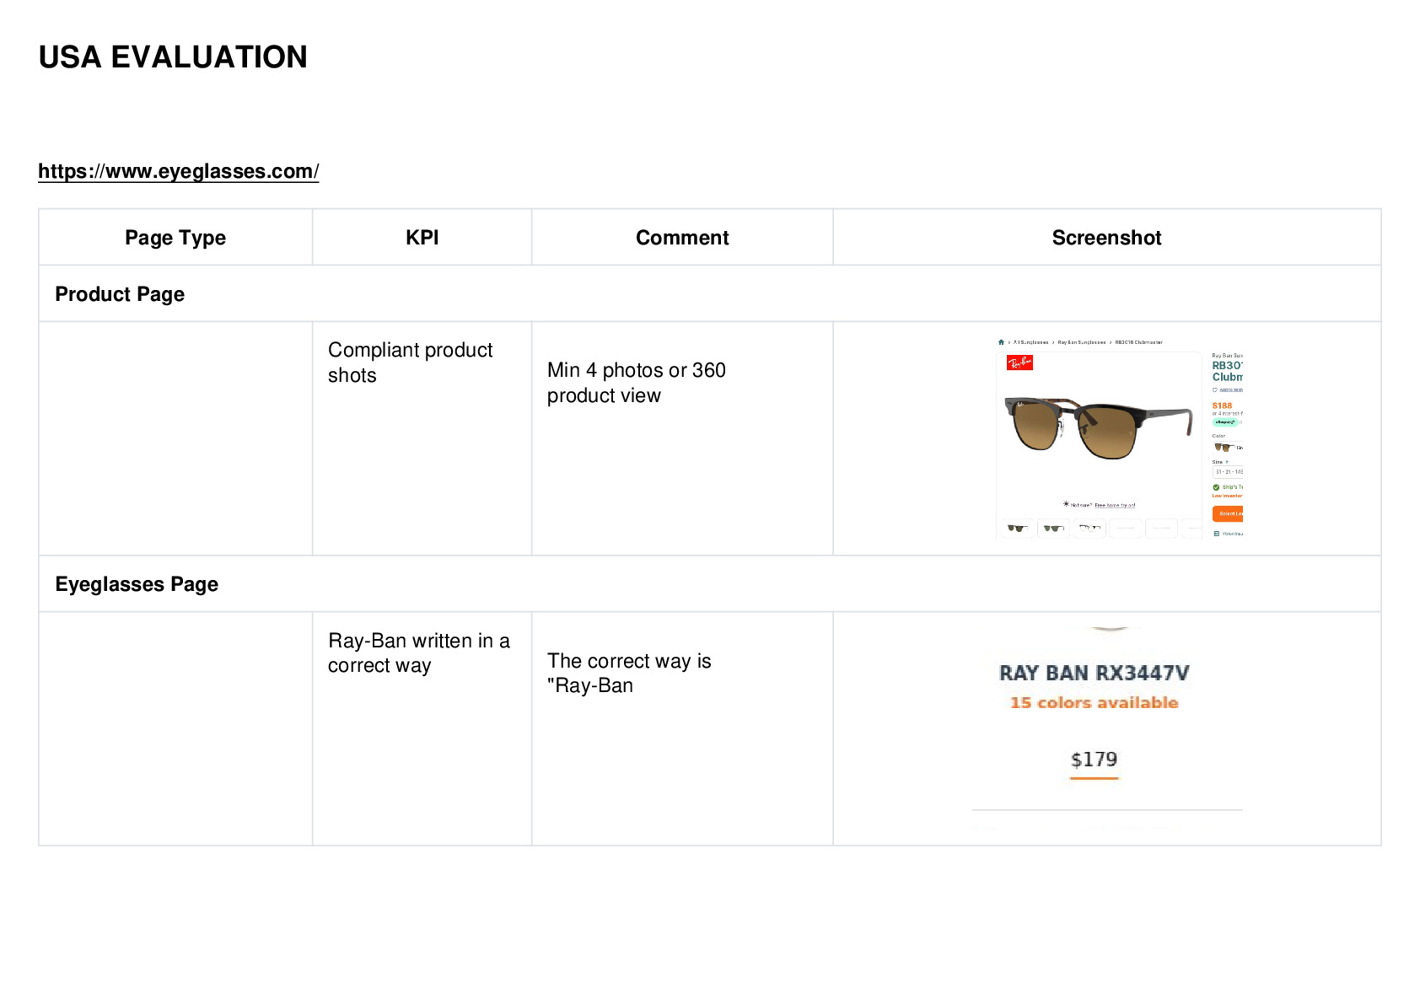The height and width of the screenshot is (1004, 1420).
Task: Click the USA EVALUATION heading
Action: [173, 57]
